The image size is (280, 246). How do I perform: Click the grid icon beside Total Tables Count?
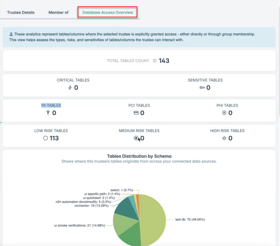click(154, 61)
